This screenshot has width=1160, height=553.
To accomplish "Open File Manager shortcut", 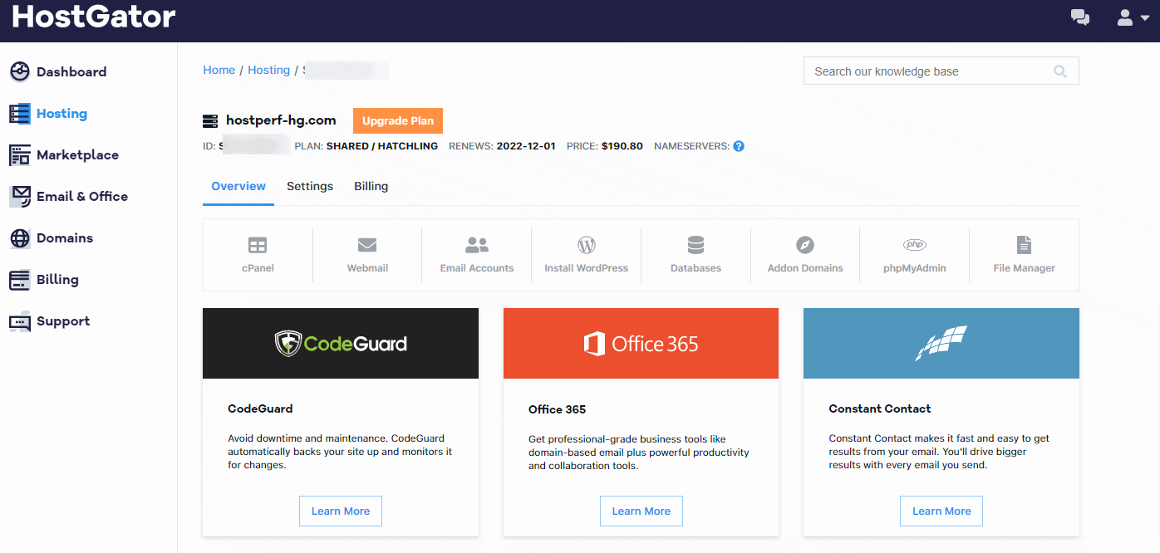I will coord(1025,255).
